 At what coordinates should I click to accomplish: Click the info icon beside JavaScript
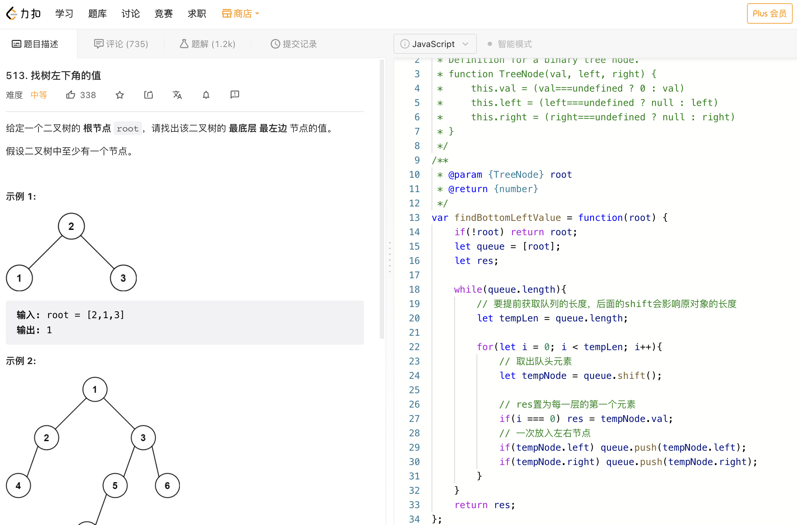[x=405, y=44]
